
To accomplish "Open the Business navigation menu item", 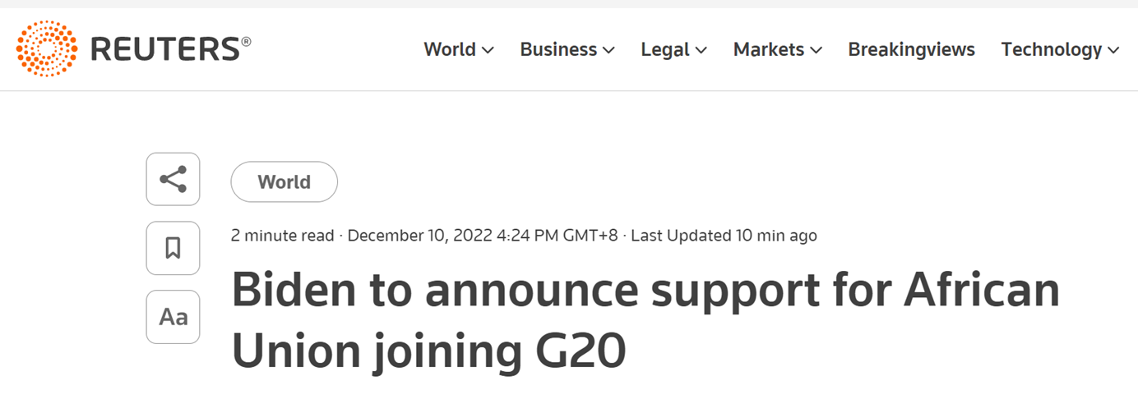I will [x=558, y=49].
